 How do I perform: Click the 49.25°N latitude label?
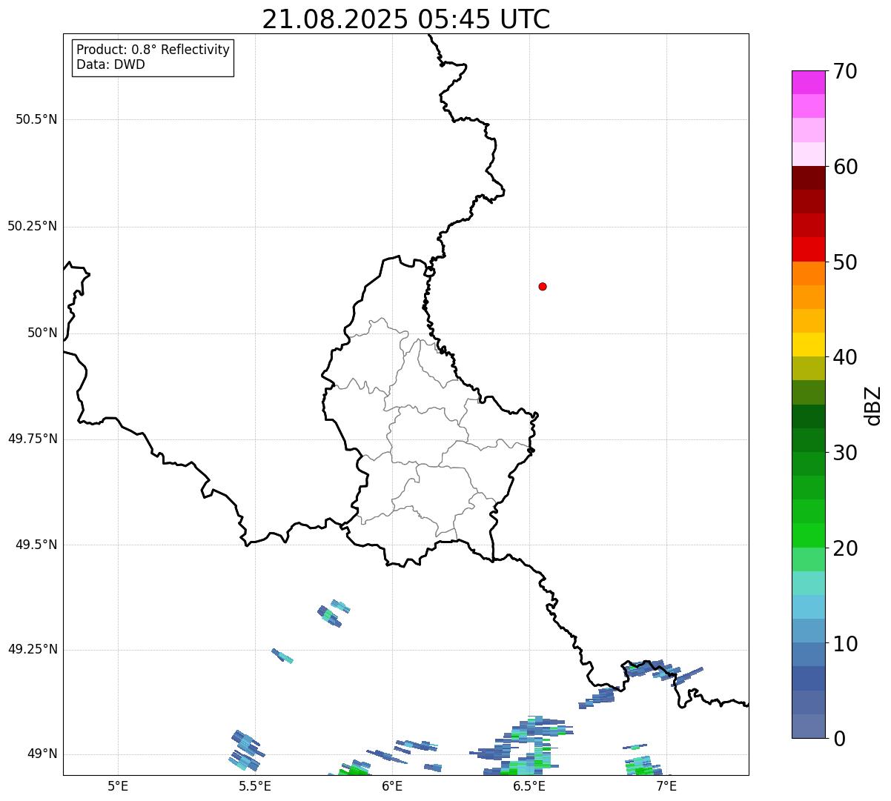coord(33,649)
